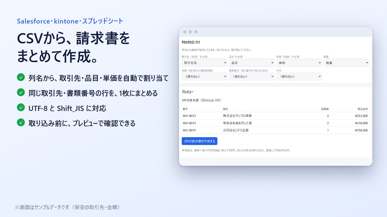Select the INV-0015 cell in the preview table

189,130
